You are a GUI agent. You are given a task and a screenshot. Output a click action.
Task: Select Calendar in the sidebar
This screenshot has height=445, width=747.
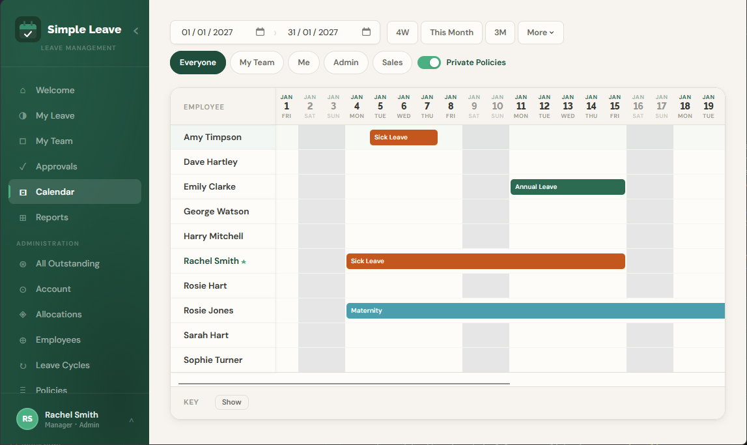point(75,192)
